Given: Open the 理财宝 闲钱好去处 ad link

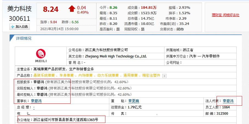Looking at the screenshot, I should tap(225, 15).
